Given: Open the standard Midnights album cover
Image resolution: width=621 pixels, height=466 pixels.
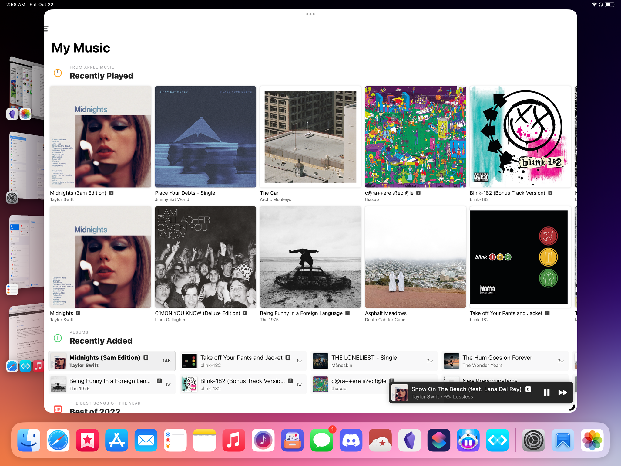Looking at the screenshot, I should pos(101,257).
